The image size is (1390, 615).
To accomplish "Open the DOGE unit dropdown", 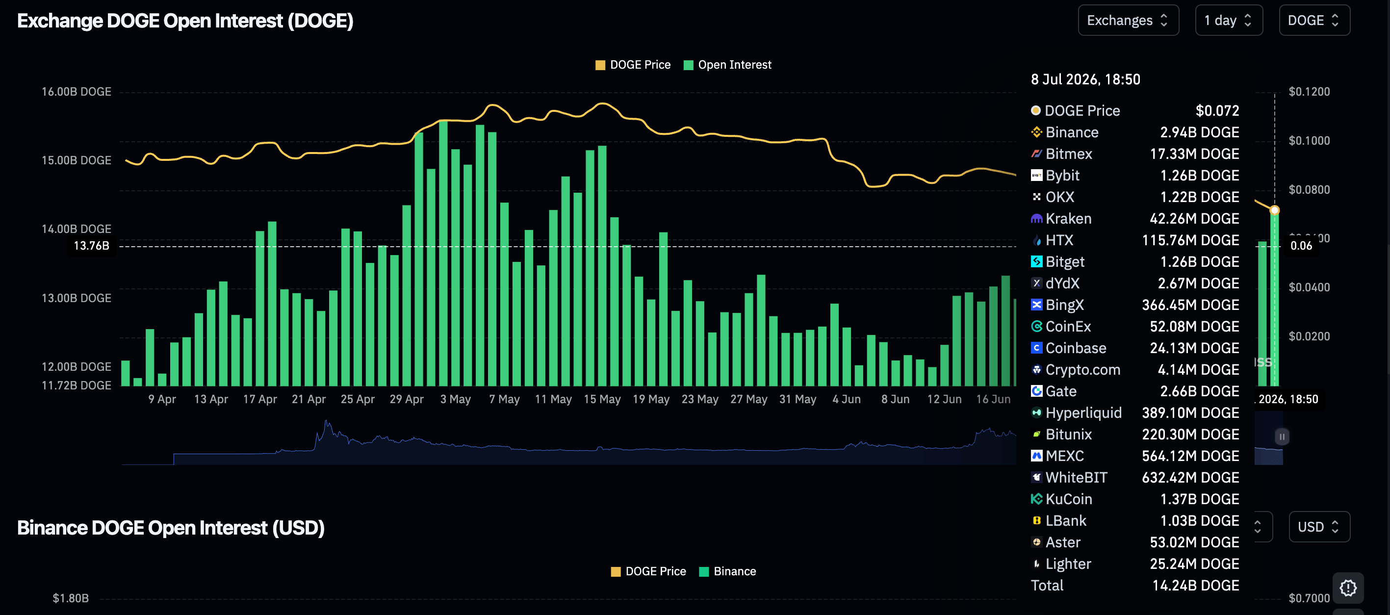I will click(x=1314, y=21).
